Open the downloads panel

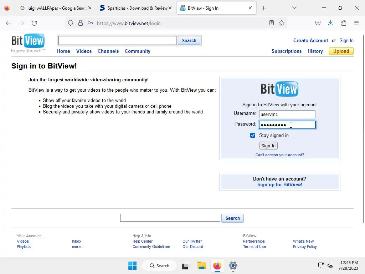330,23
